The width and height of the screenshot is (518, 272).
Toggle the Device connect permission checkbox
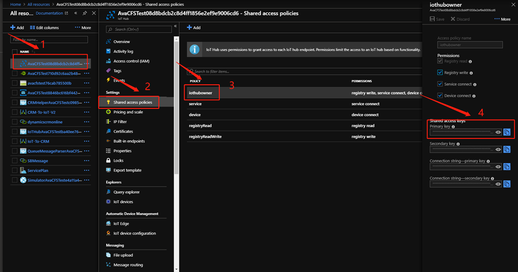tap(440, 95)
